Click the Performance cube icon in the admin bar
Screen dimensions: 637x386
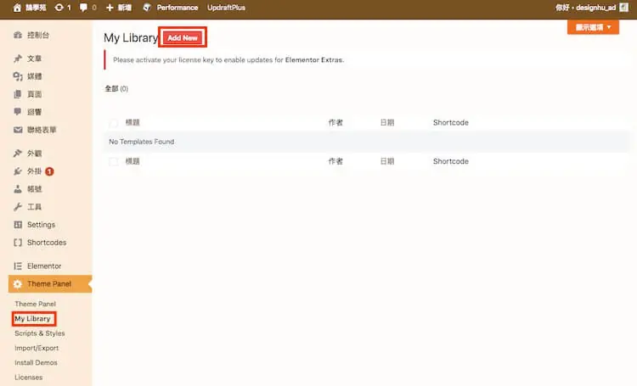point(147,8)
